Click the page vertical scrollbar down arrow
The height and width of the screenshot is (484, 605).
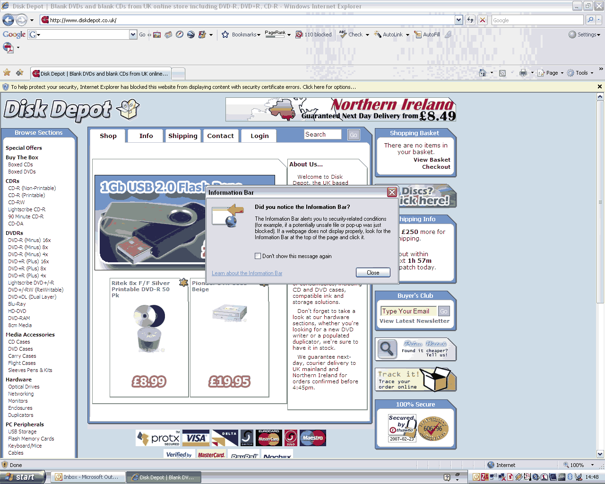pos(600,454)
